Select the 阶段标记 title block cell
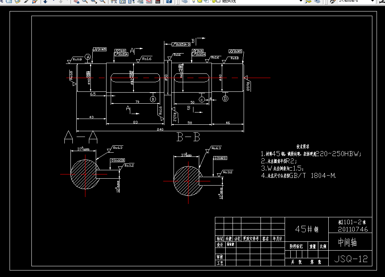The height and width of the screenshot is (277, 385). pyautogui.click(x=296, y=246)
